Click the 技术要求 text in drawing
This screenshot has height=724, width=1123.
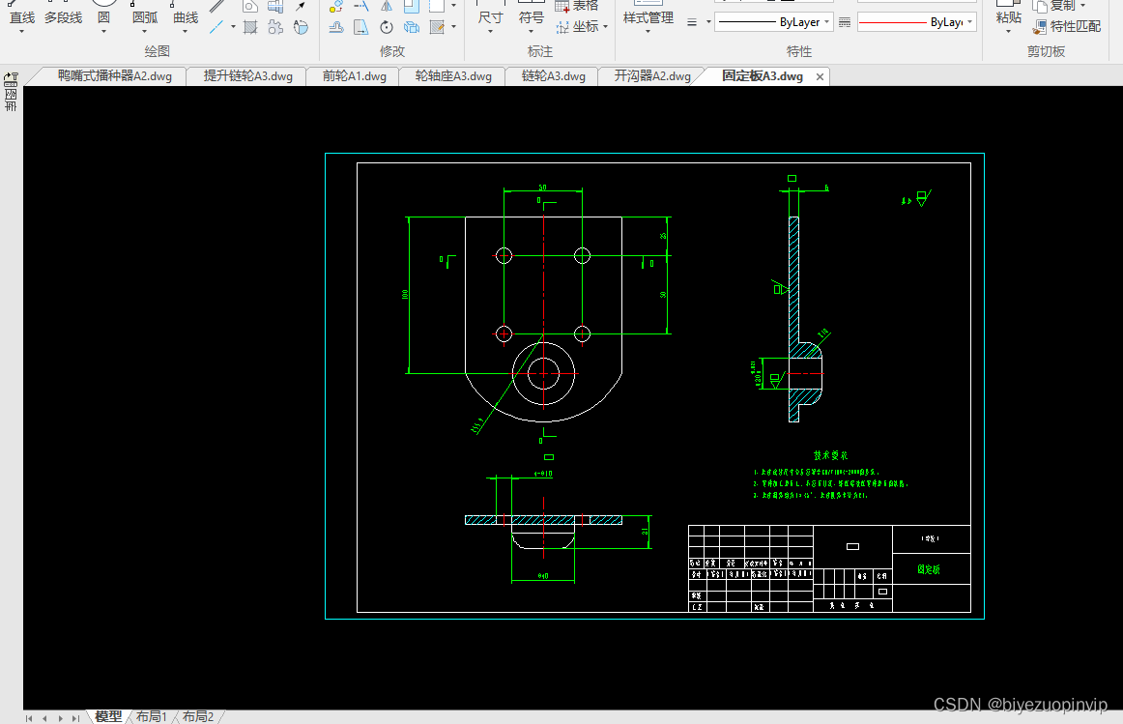coord(831,455)
